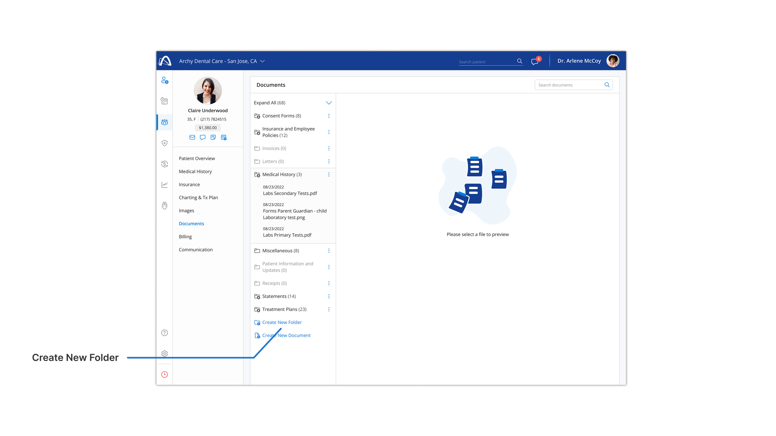Open the settings gear in the left sidebar
776x436 pixels.
pos(165,354)
